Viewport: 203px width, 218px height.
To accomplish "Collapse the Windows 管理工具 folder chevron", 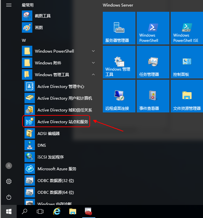I will click(93, 75).
